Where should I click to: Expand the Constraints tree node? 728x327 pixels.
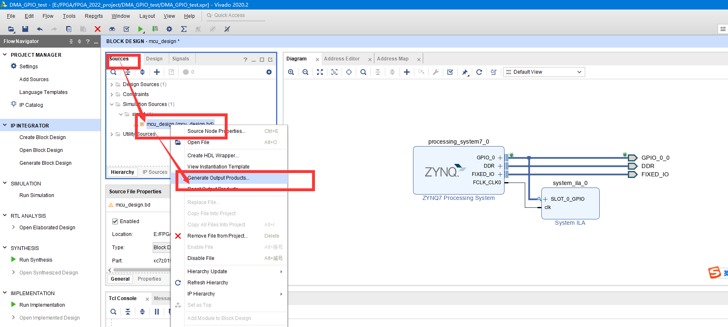click(112, 94)
